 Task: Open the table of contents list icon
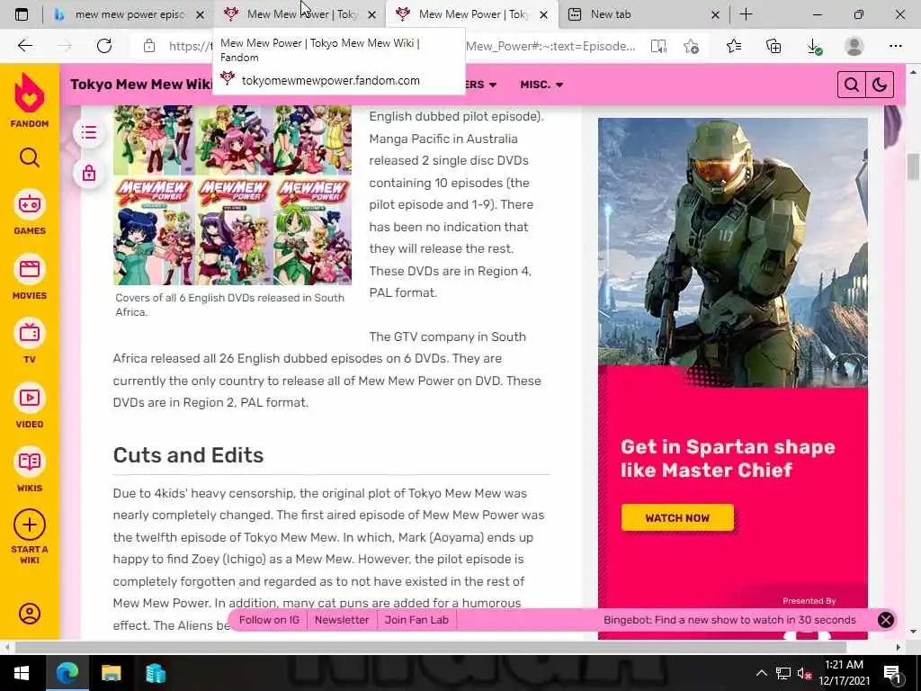[x=89, y=132]
